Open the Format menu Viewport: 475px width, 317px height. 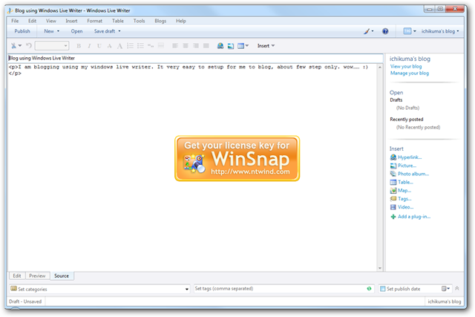point(94,21)
